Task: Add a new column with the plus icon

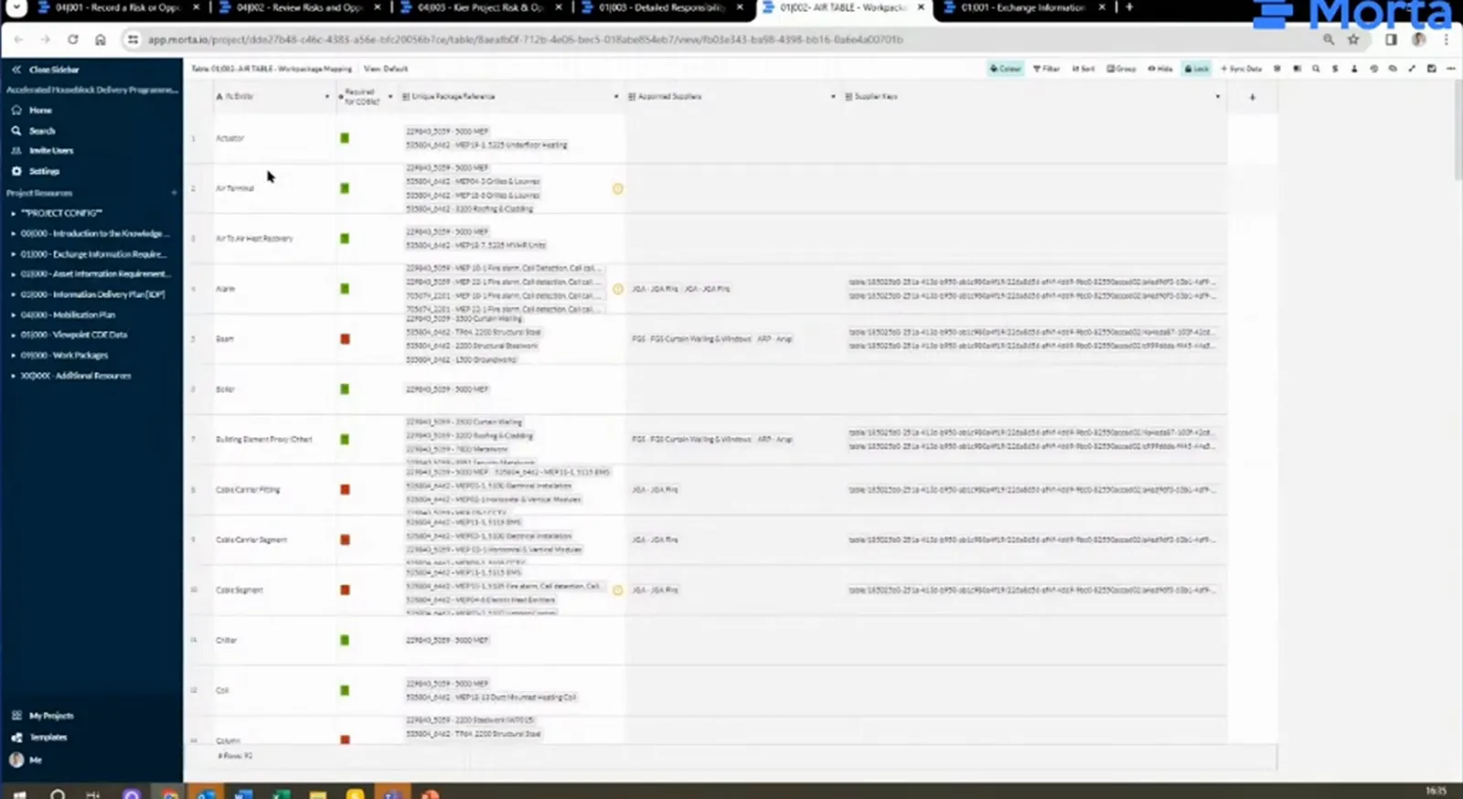Action: [x=1252, y=97]
